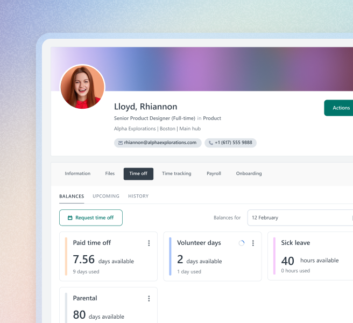
Task: Click calendar icon in Request time off
Action: point(70,218)
